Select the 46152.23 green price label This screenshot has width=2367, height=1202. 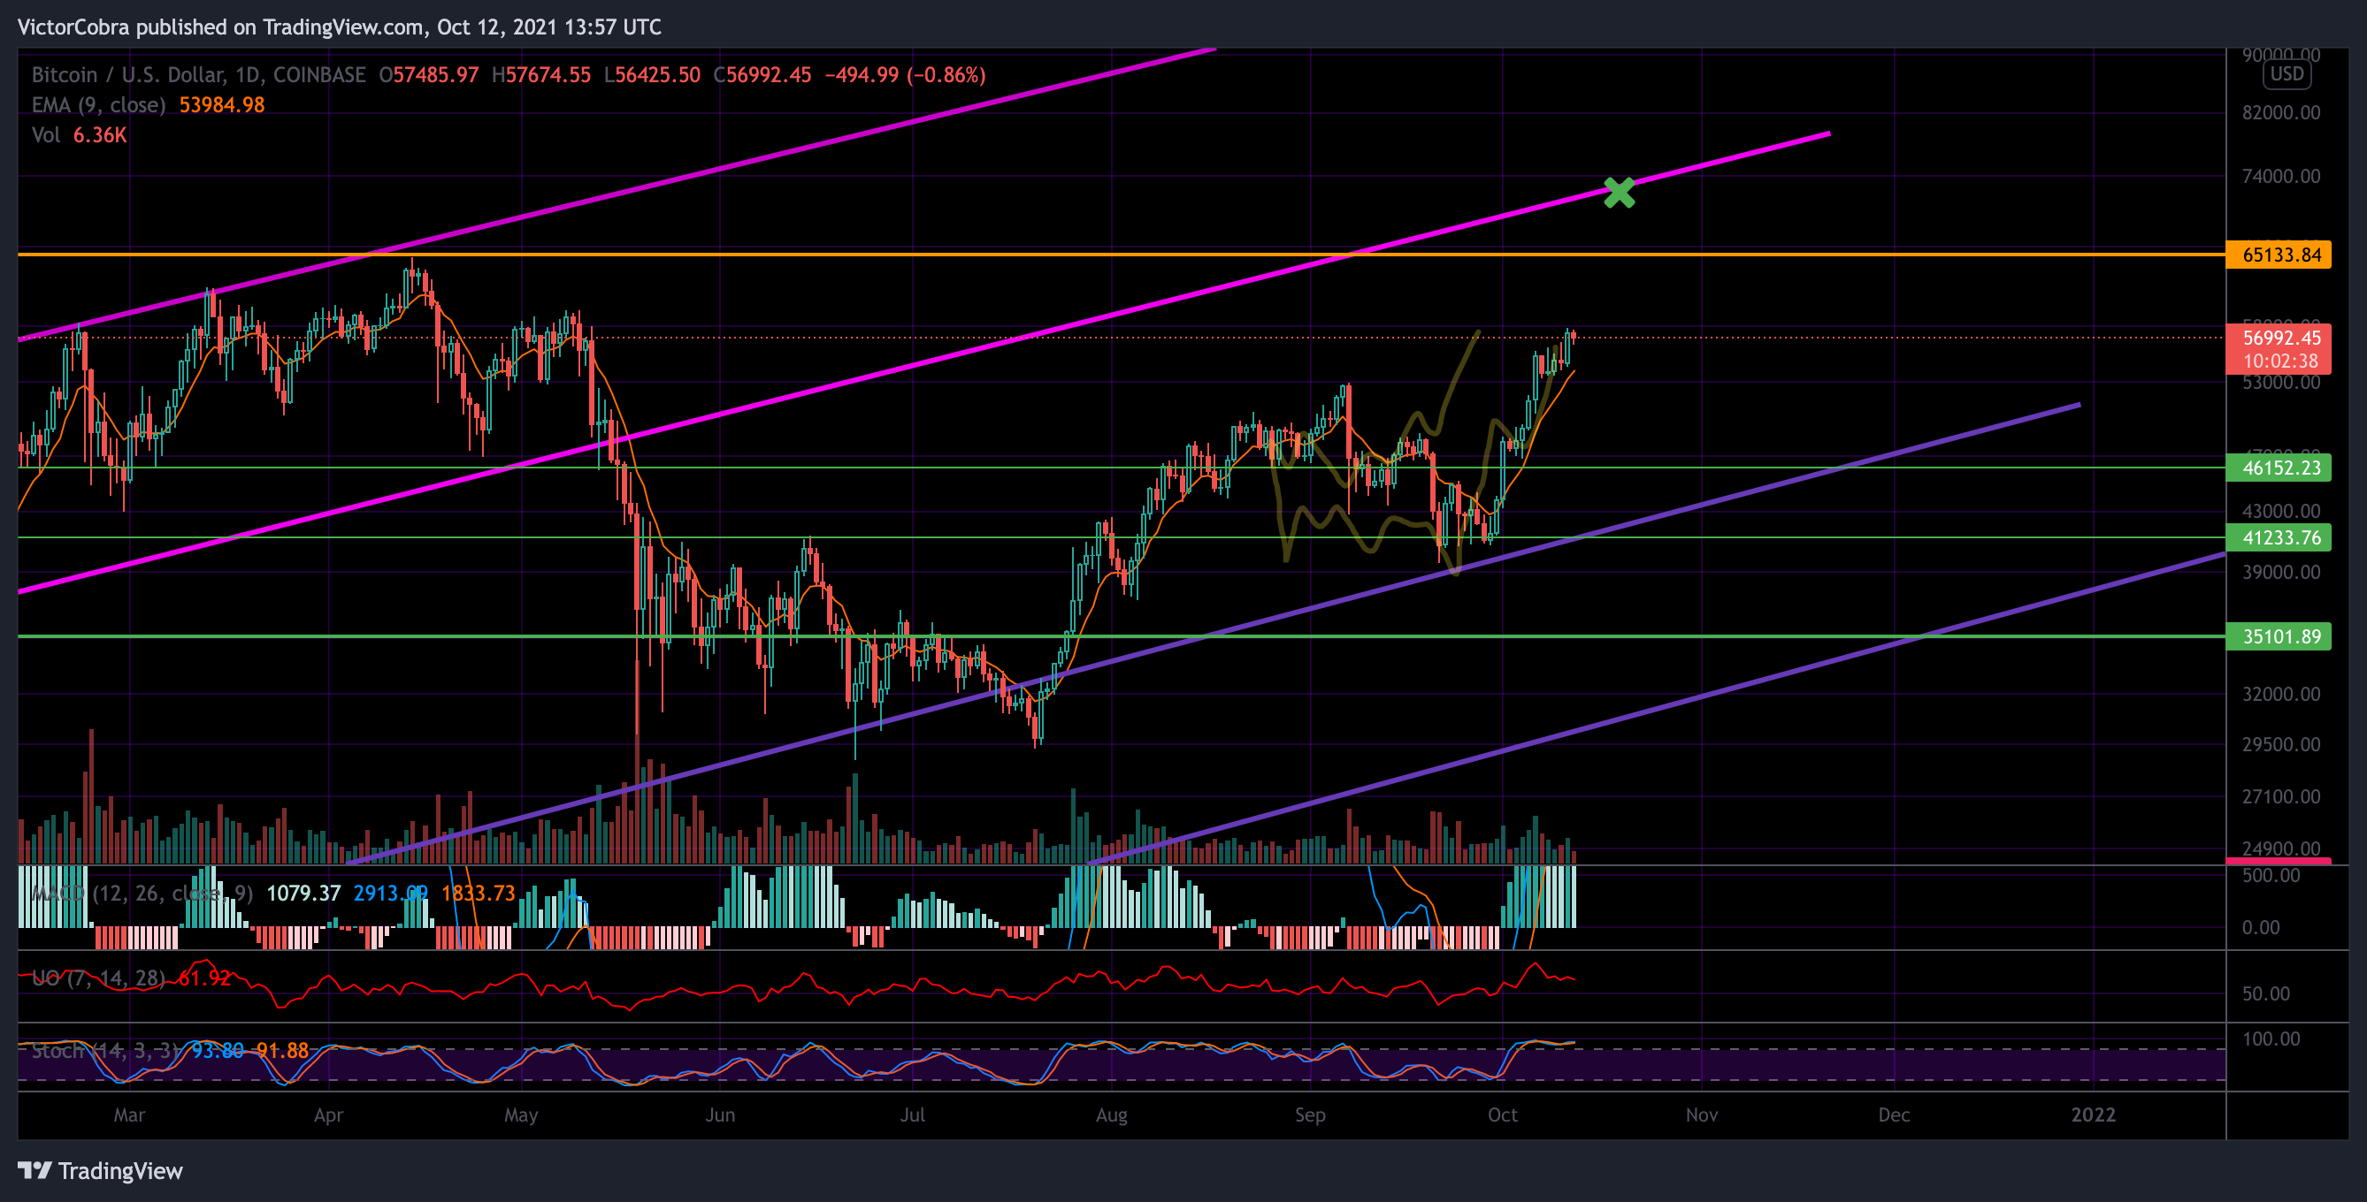2278,468
